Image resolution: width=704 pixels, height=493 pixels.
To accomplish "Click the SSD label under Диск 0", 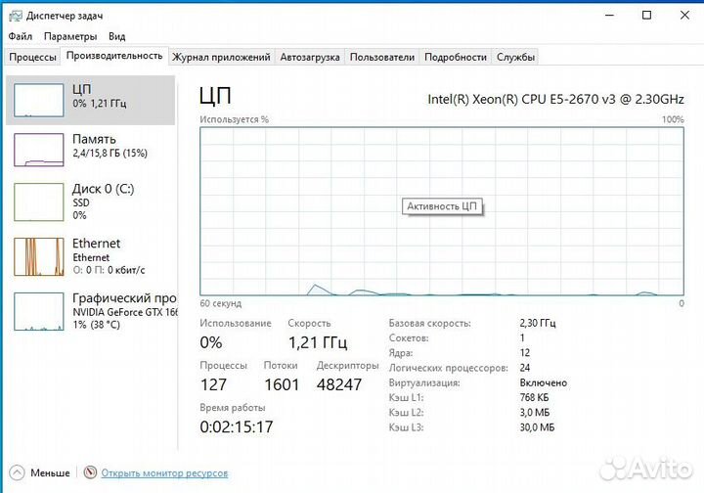I will click(x=81, y=202).
